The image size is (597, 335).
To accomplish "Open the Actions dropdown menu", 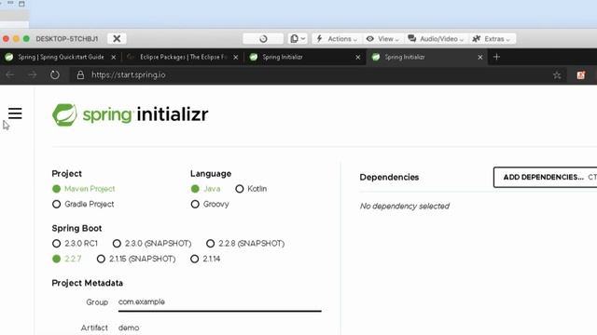I will click(337, 39).
